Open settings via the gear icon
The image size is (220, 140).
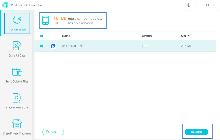click(189, 5)
